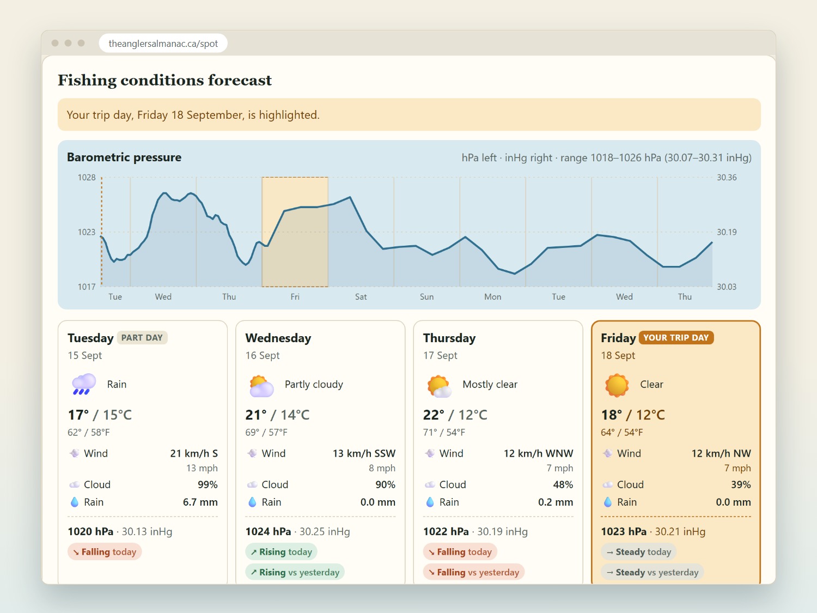Image resolution: width=817 pixels, height=613 pixels.
Task: Click the 1022 hPa pressure reading
Action: click(446, 531)
